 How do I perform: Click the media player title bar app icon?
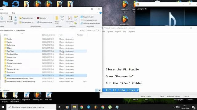[x=138, y=4]
